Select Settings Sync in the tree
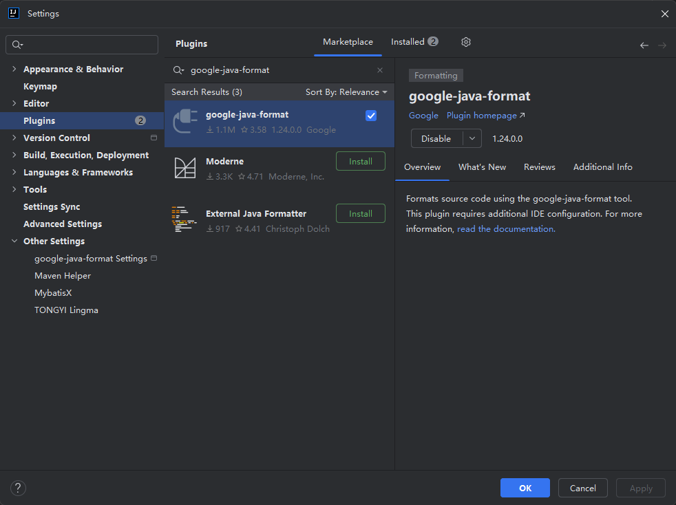The width and height of the screenshot is (676, 505). pyautogui.click(x=82, y=207)
